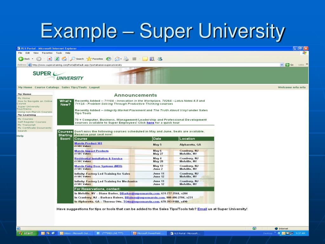Click the sidebar Help link
Viewport: 325px width, 244px height.
pyautogui.click(x=20, y=136)
